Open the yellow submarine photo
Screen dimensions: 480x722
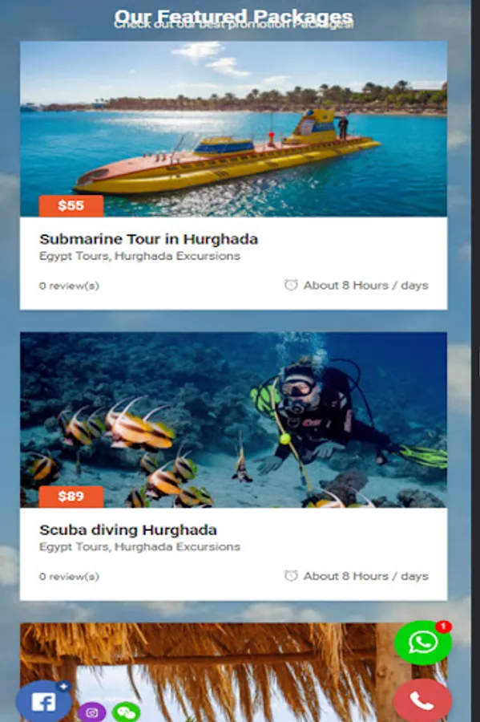(x=233, y=129)
